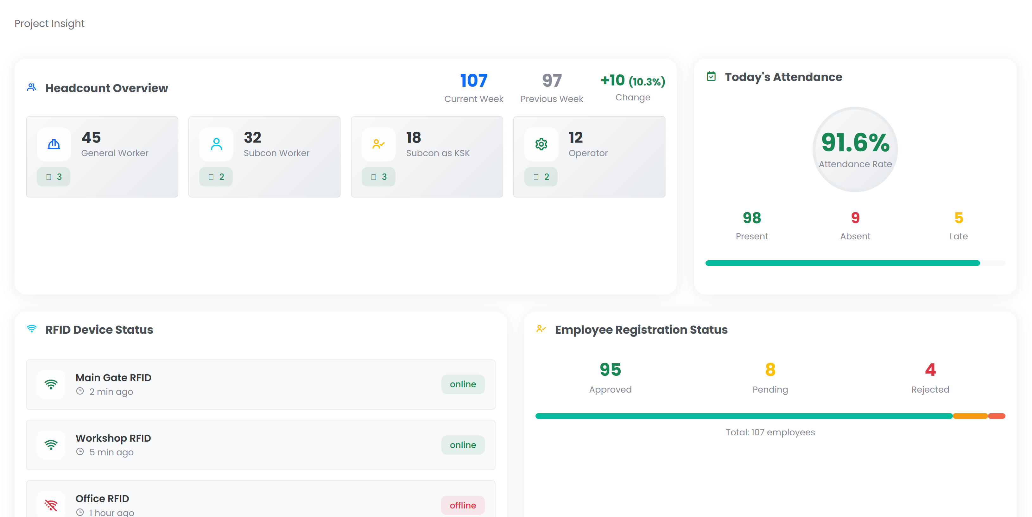Click the Headcount Overview people icon

click(32, 87)
